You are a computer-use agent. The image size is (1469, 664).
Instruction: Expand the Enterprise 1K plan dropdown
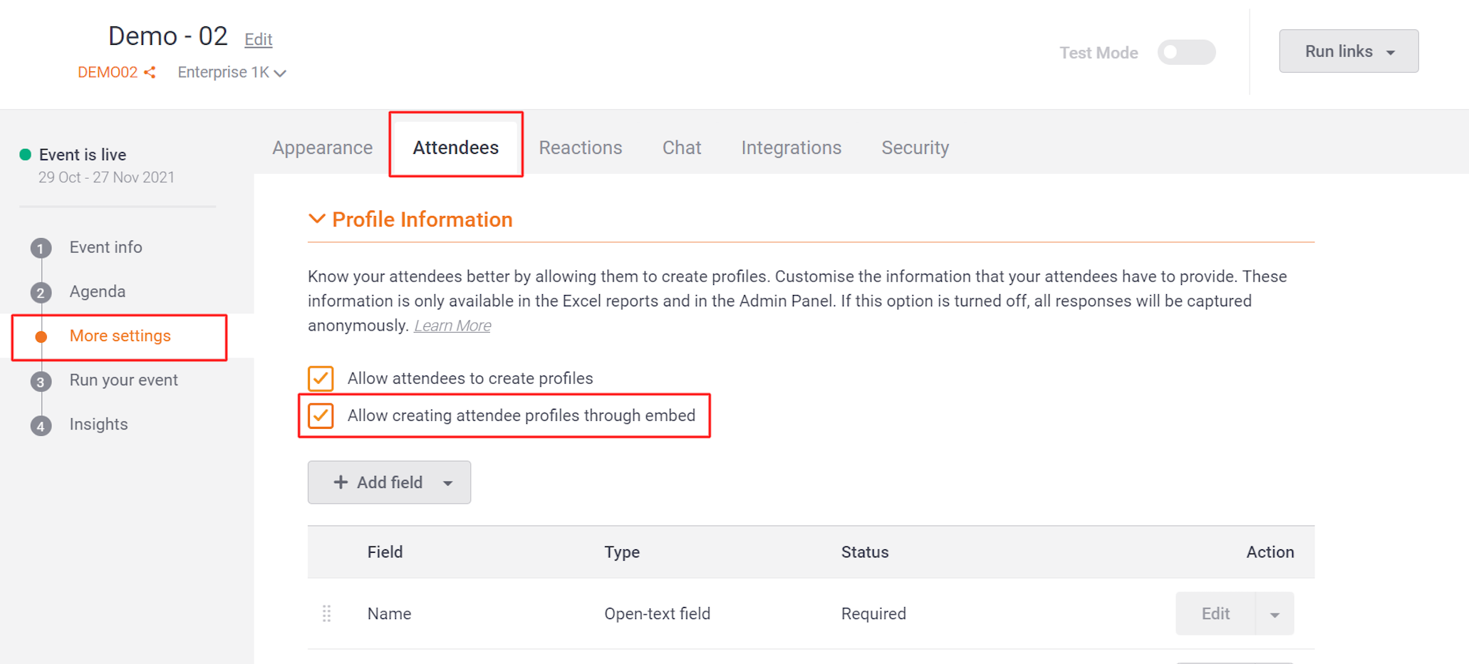point(232,73)
